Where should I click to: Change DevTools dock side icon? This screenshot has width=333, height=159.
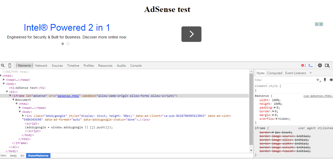coord(327,65)
